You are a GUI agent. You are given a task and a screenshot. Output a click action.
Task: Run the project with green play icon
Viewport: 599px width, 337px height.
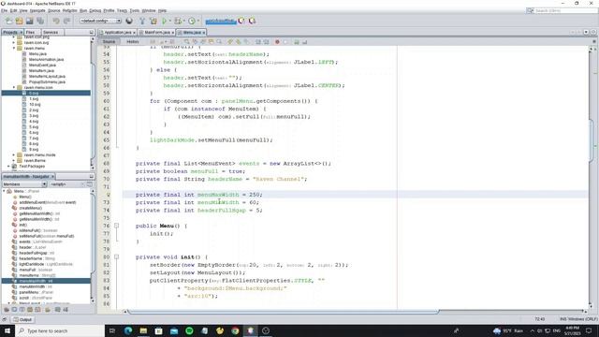(165, 21)
